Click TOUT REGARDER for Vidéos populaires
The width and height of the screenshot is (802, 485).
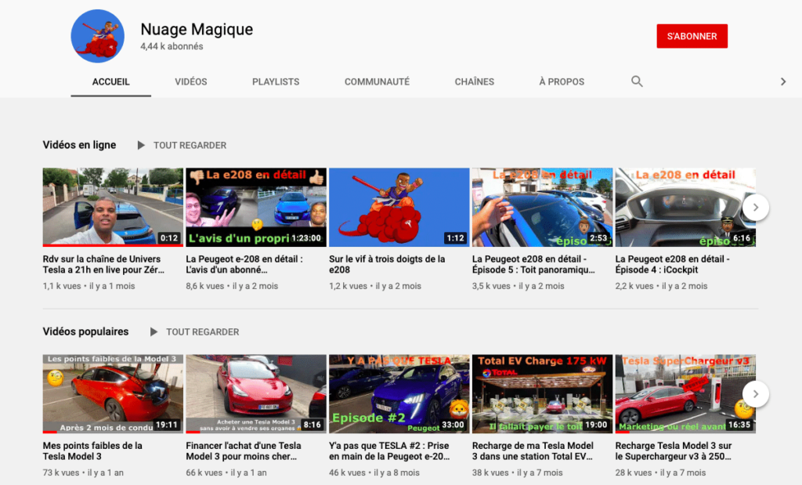pos(203,332)
